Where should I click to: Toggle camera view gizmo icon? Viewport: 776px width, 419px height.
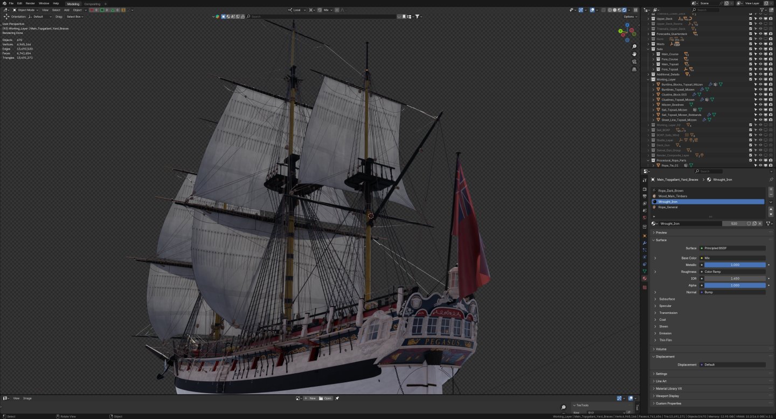635,61
